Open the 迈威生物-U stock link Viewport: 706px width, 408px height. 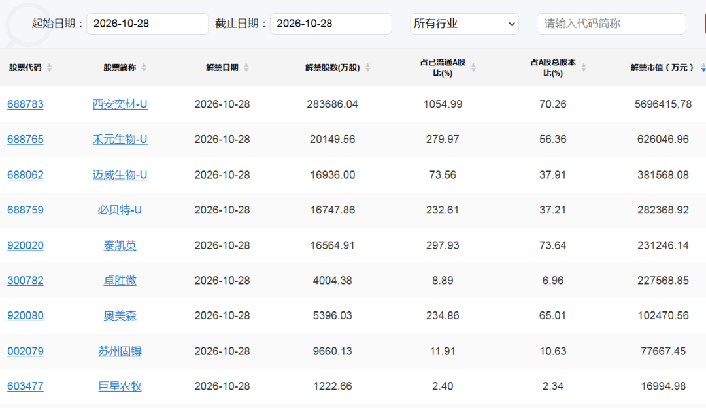pyautogui.click(x=120, y=175)
